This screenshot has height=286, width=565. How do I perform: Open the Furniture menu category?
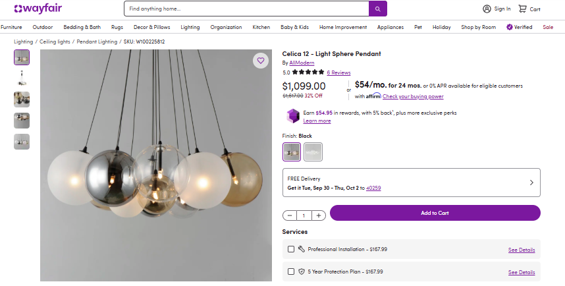[11, 27]
